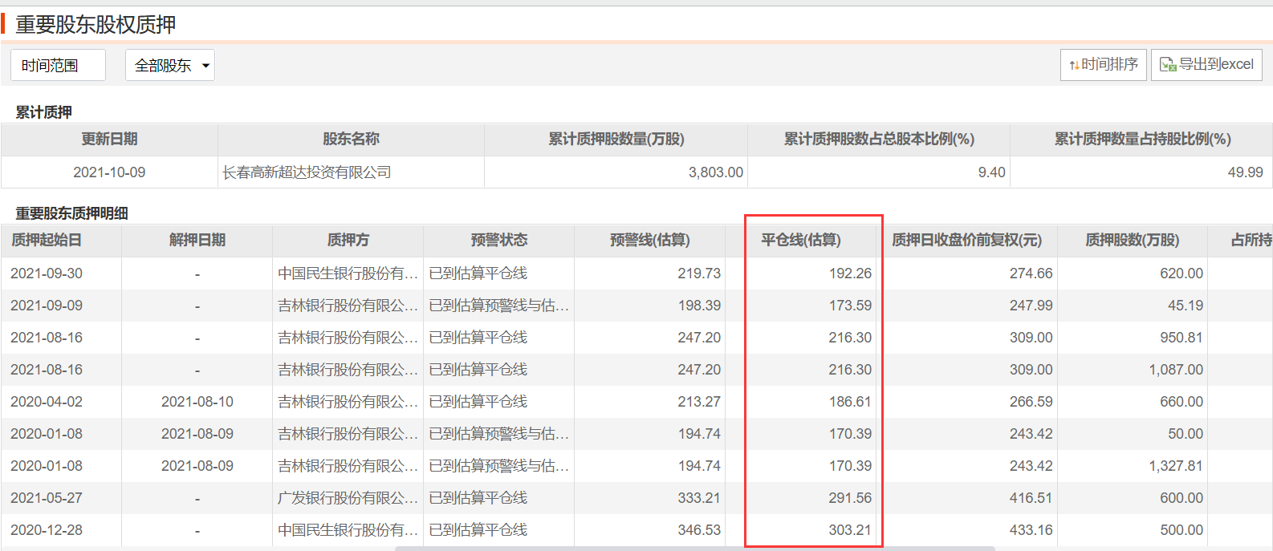1273x551 pixels.
Task: Click the 质押起始日 column header
Action: coord(47,240)
